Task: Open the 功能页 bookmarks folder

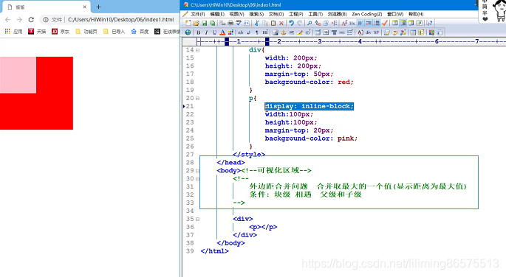Action: click(86, 32)
